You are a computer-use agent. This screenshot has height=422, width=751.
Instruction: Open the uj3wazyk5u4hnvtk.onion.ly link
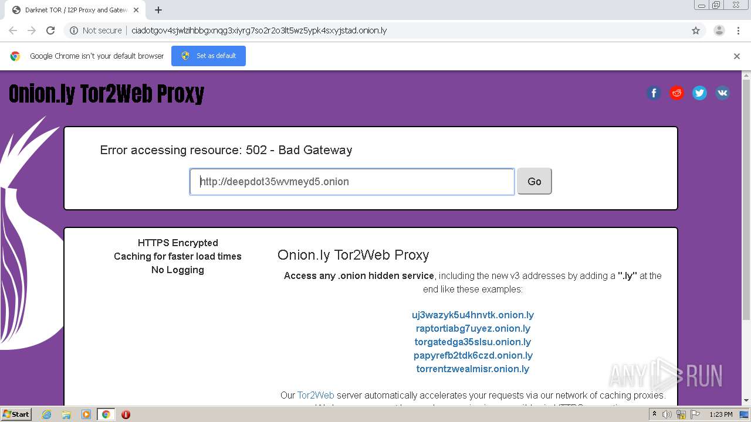coord(473,315)
